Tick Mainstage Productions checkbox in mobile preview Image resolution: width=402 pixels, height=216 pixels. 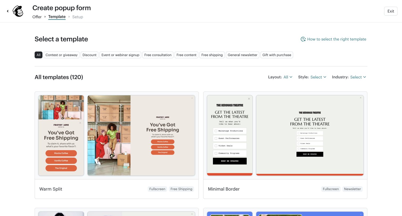coord(216,131)
